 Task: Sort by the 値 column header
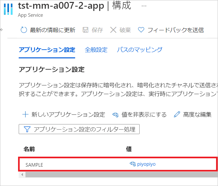[x=129, y=149]
